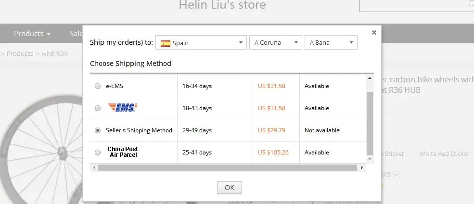The height and width of the screenshot is (204, 474).
Task: Select the EMS logo radio button
Action: tap(98, 108)
